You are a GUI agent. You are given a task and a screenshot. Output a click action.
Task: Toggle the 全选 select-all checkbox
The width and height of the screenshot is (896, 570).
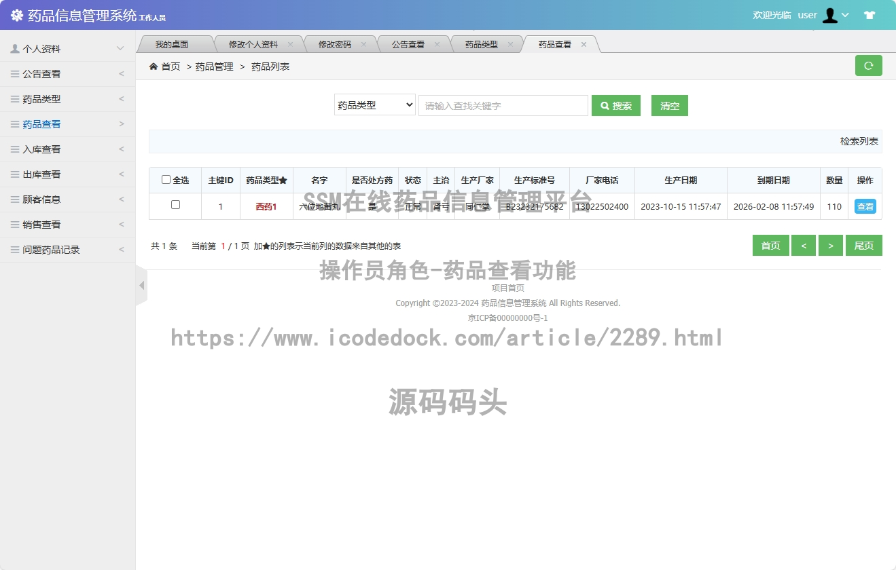(166, 180)
